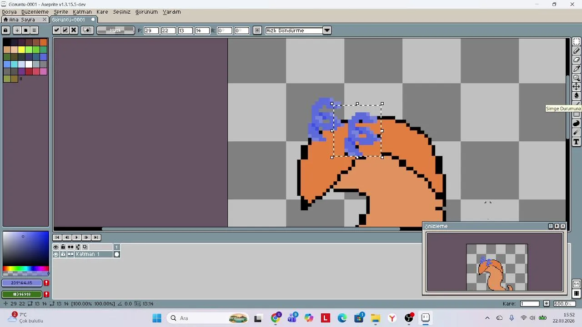
Task: Cancel transformation with the X button
Action: pyautogui.click(x=74, y=30)
